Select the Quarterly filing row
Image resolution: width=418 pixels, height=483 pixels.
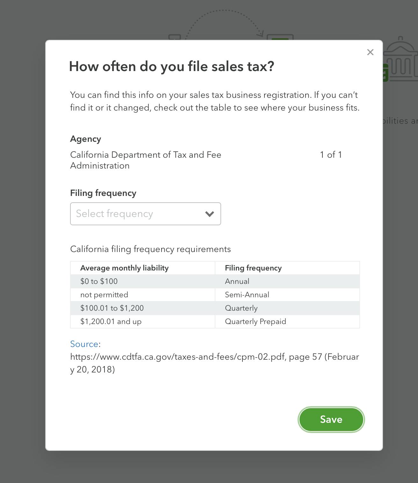pyautogui.click(x=241, y=308)
